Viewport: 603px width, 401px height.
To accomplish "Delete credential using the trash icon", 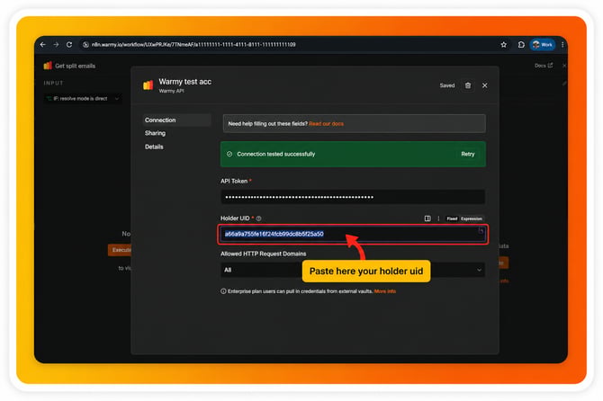I will click(468, 85).
